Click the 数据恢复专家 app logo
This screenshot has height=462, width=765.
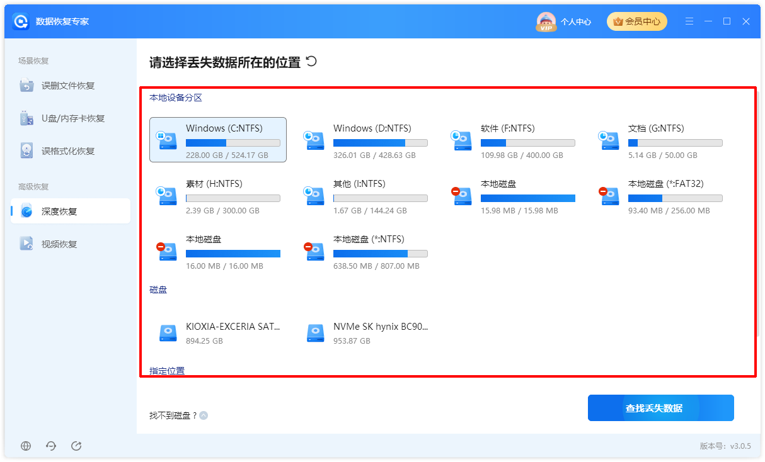pos(21,21)
